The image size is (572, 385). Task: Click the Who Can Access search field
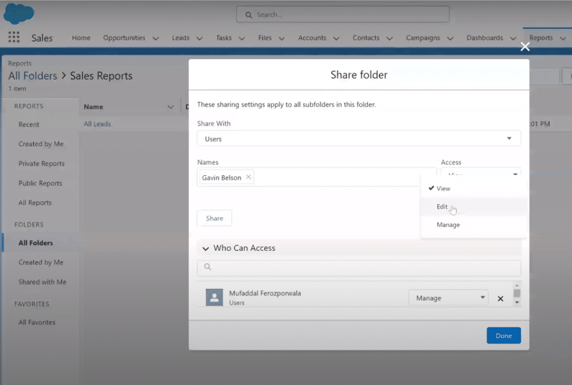pyautogui.click(x=359, y=268)
